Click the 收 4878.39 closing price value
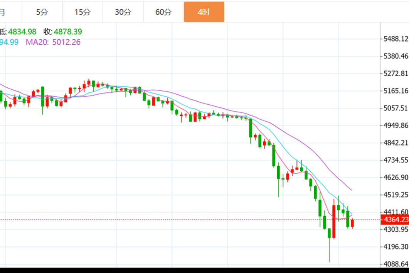Image resolution: width=409 pixels, height=273 pixels. [62, 32]
